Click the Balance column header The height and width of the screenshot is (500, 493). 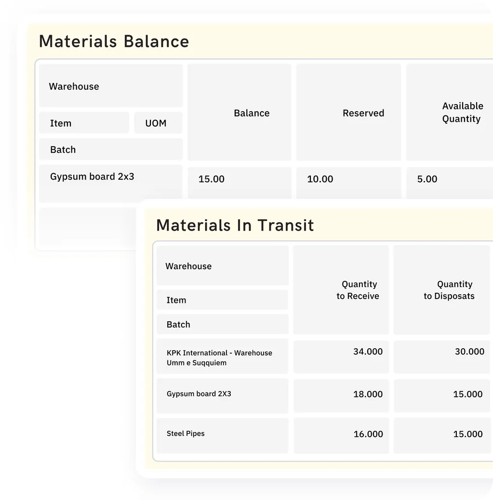pos(239,112)
